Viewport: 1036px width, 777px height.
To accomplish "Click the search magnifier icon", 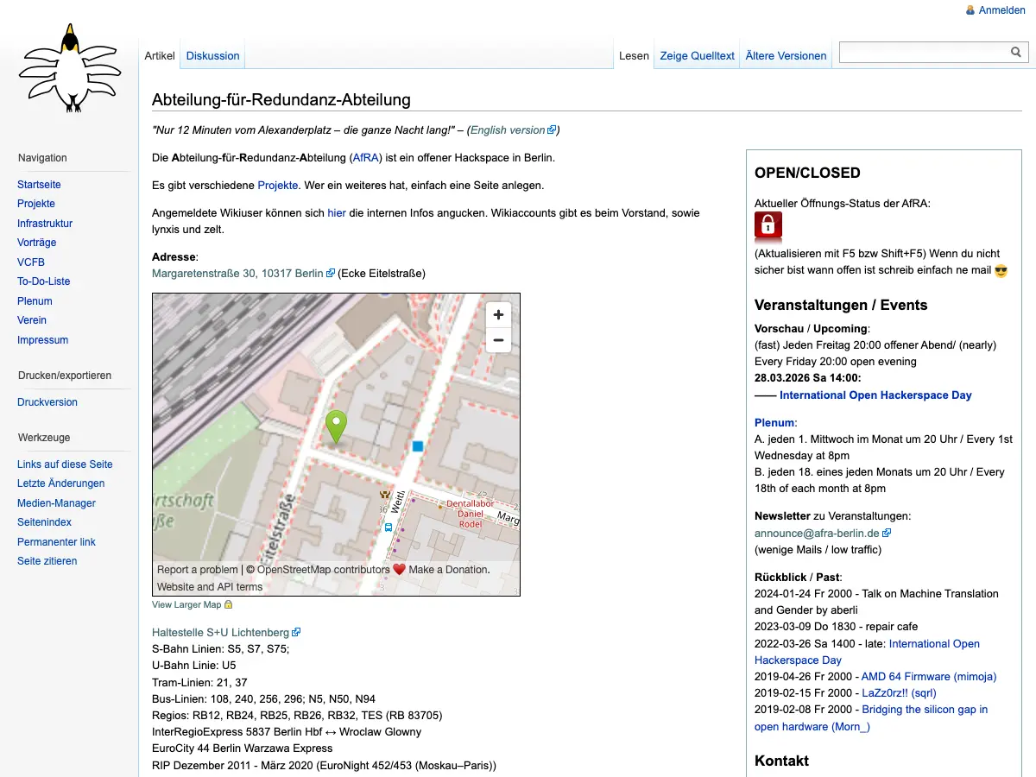I will pyautogui.click(x=1016, y=53).
